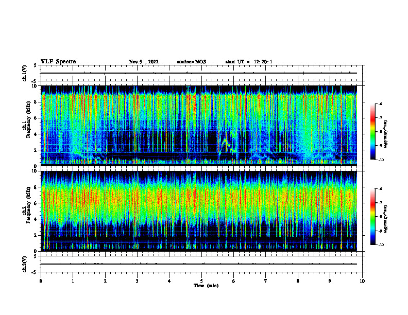The width and height of the screenshot is (408, 315).
Task: Click inside the ch.1 spectrogram panel
Action: pyautogui.click(x=199, y=126)
